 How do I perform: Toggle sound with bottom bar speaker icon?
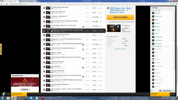coord(171,94)
